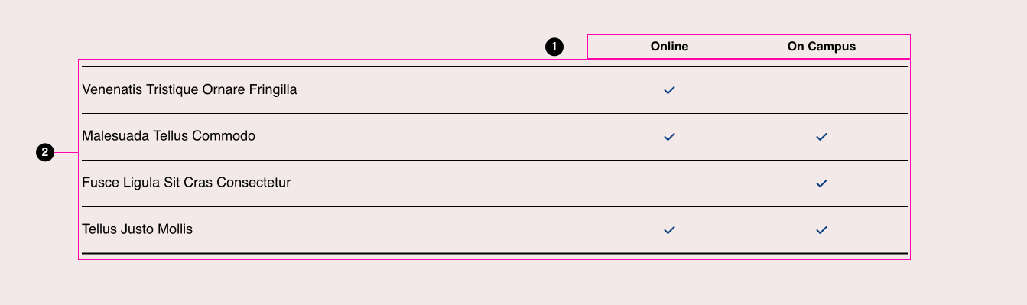Click divider line between Fusce and Tellus Justo rows
This screenshot has width=1027, height=305.
[494, 206]
